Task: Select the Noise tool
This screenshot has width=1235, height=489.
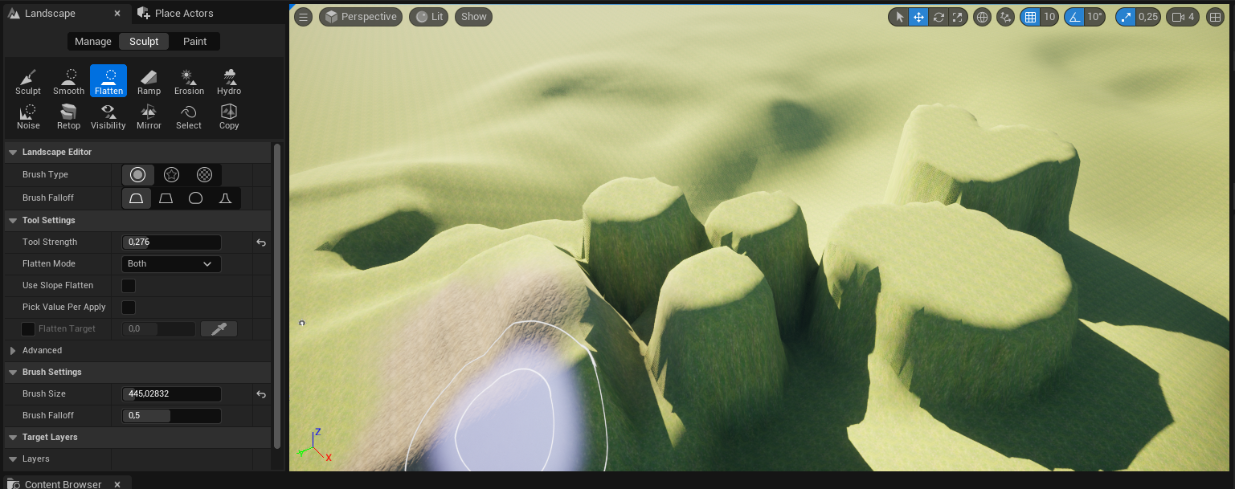Action: (x=28, y=116)
